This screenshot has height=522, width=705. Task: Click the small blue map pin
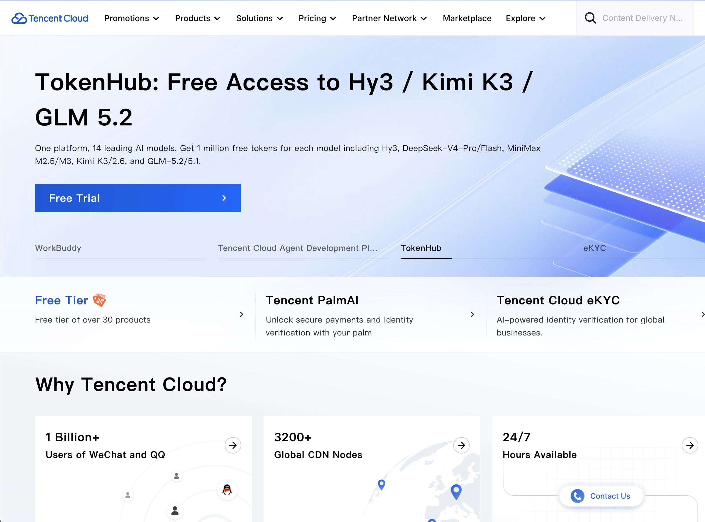click(381, 485)
